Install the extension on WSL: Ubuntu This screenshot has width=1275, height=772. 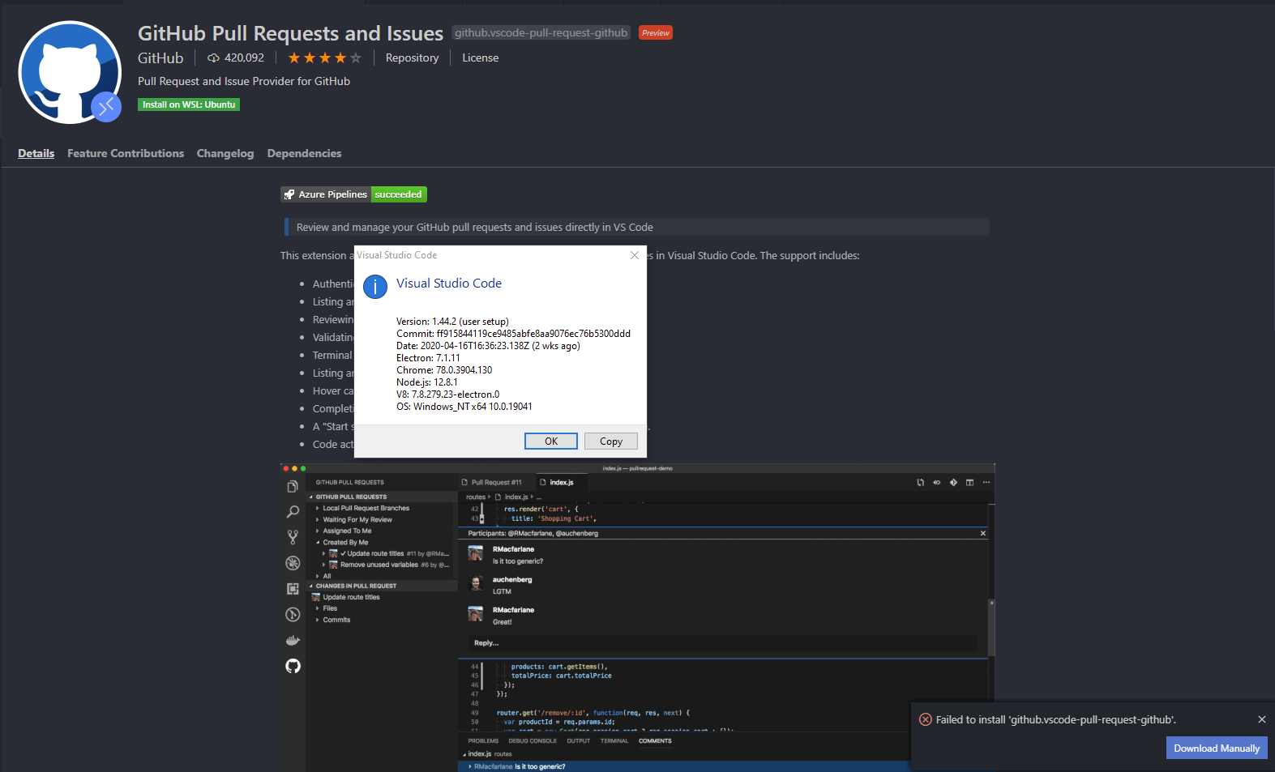click(x=189, y=104)
